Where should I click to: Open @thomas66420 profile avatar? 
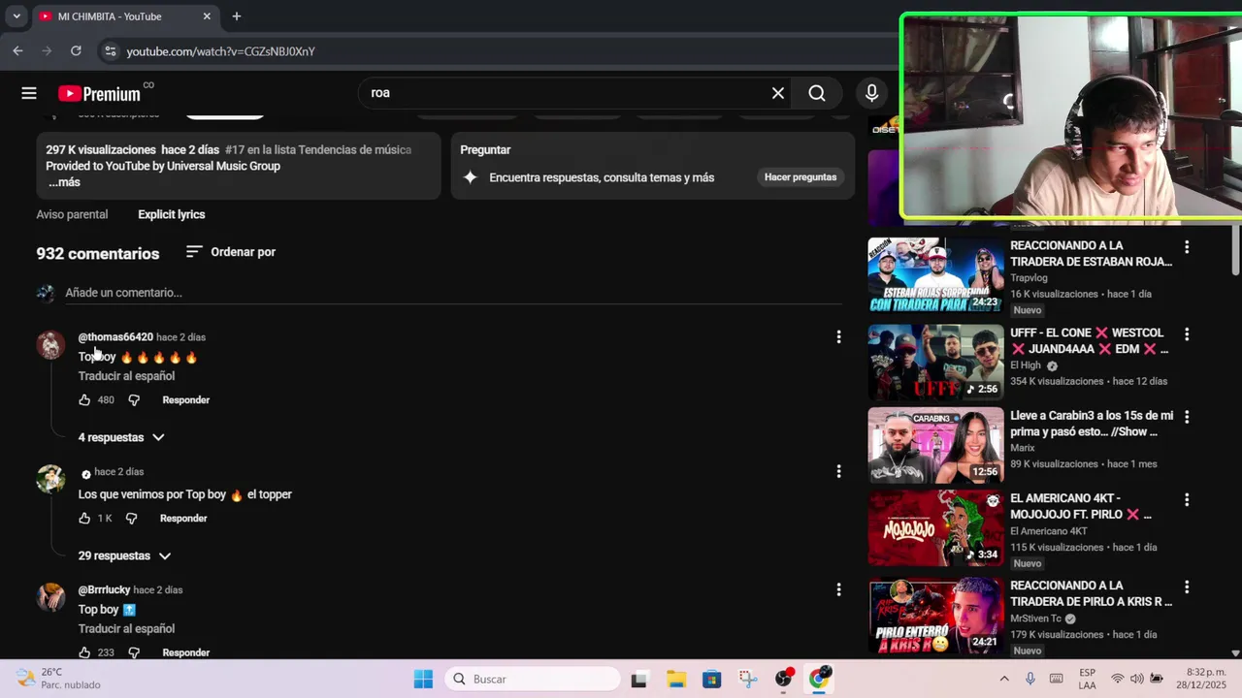(x=50, y=344)
